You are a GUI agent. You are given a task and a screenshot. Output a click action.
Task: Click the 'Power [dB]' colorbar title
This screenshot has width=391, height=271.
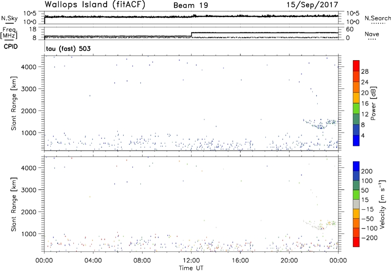point(373,103)
